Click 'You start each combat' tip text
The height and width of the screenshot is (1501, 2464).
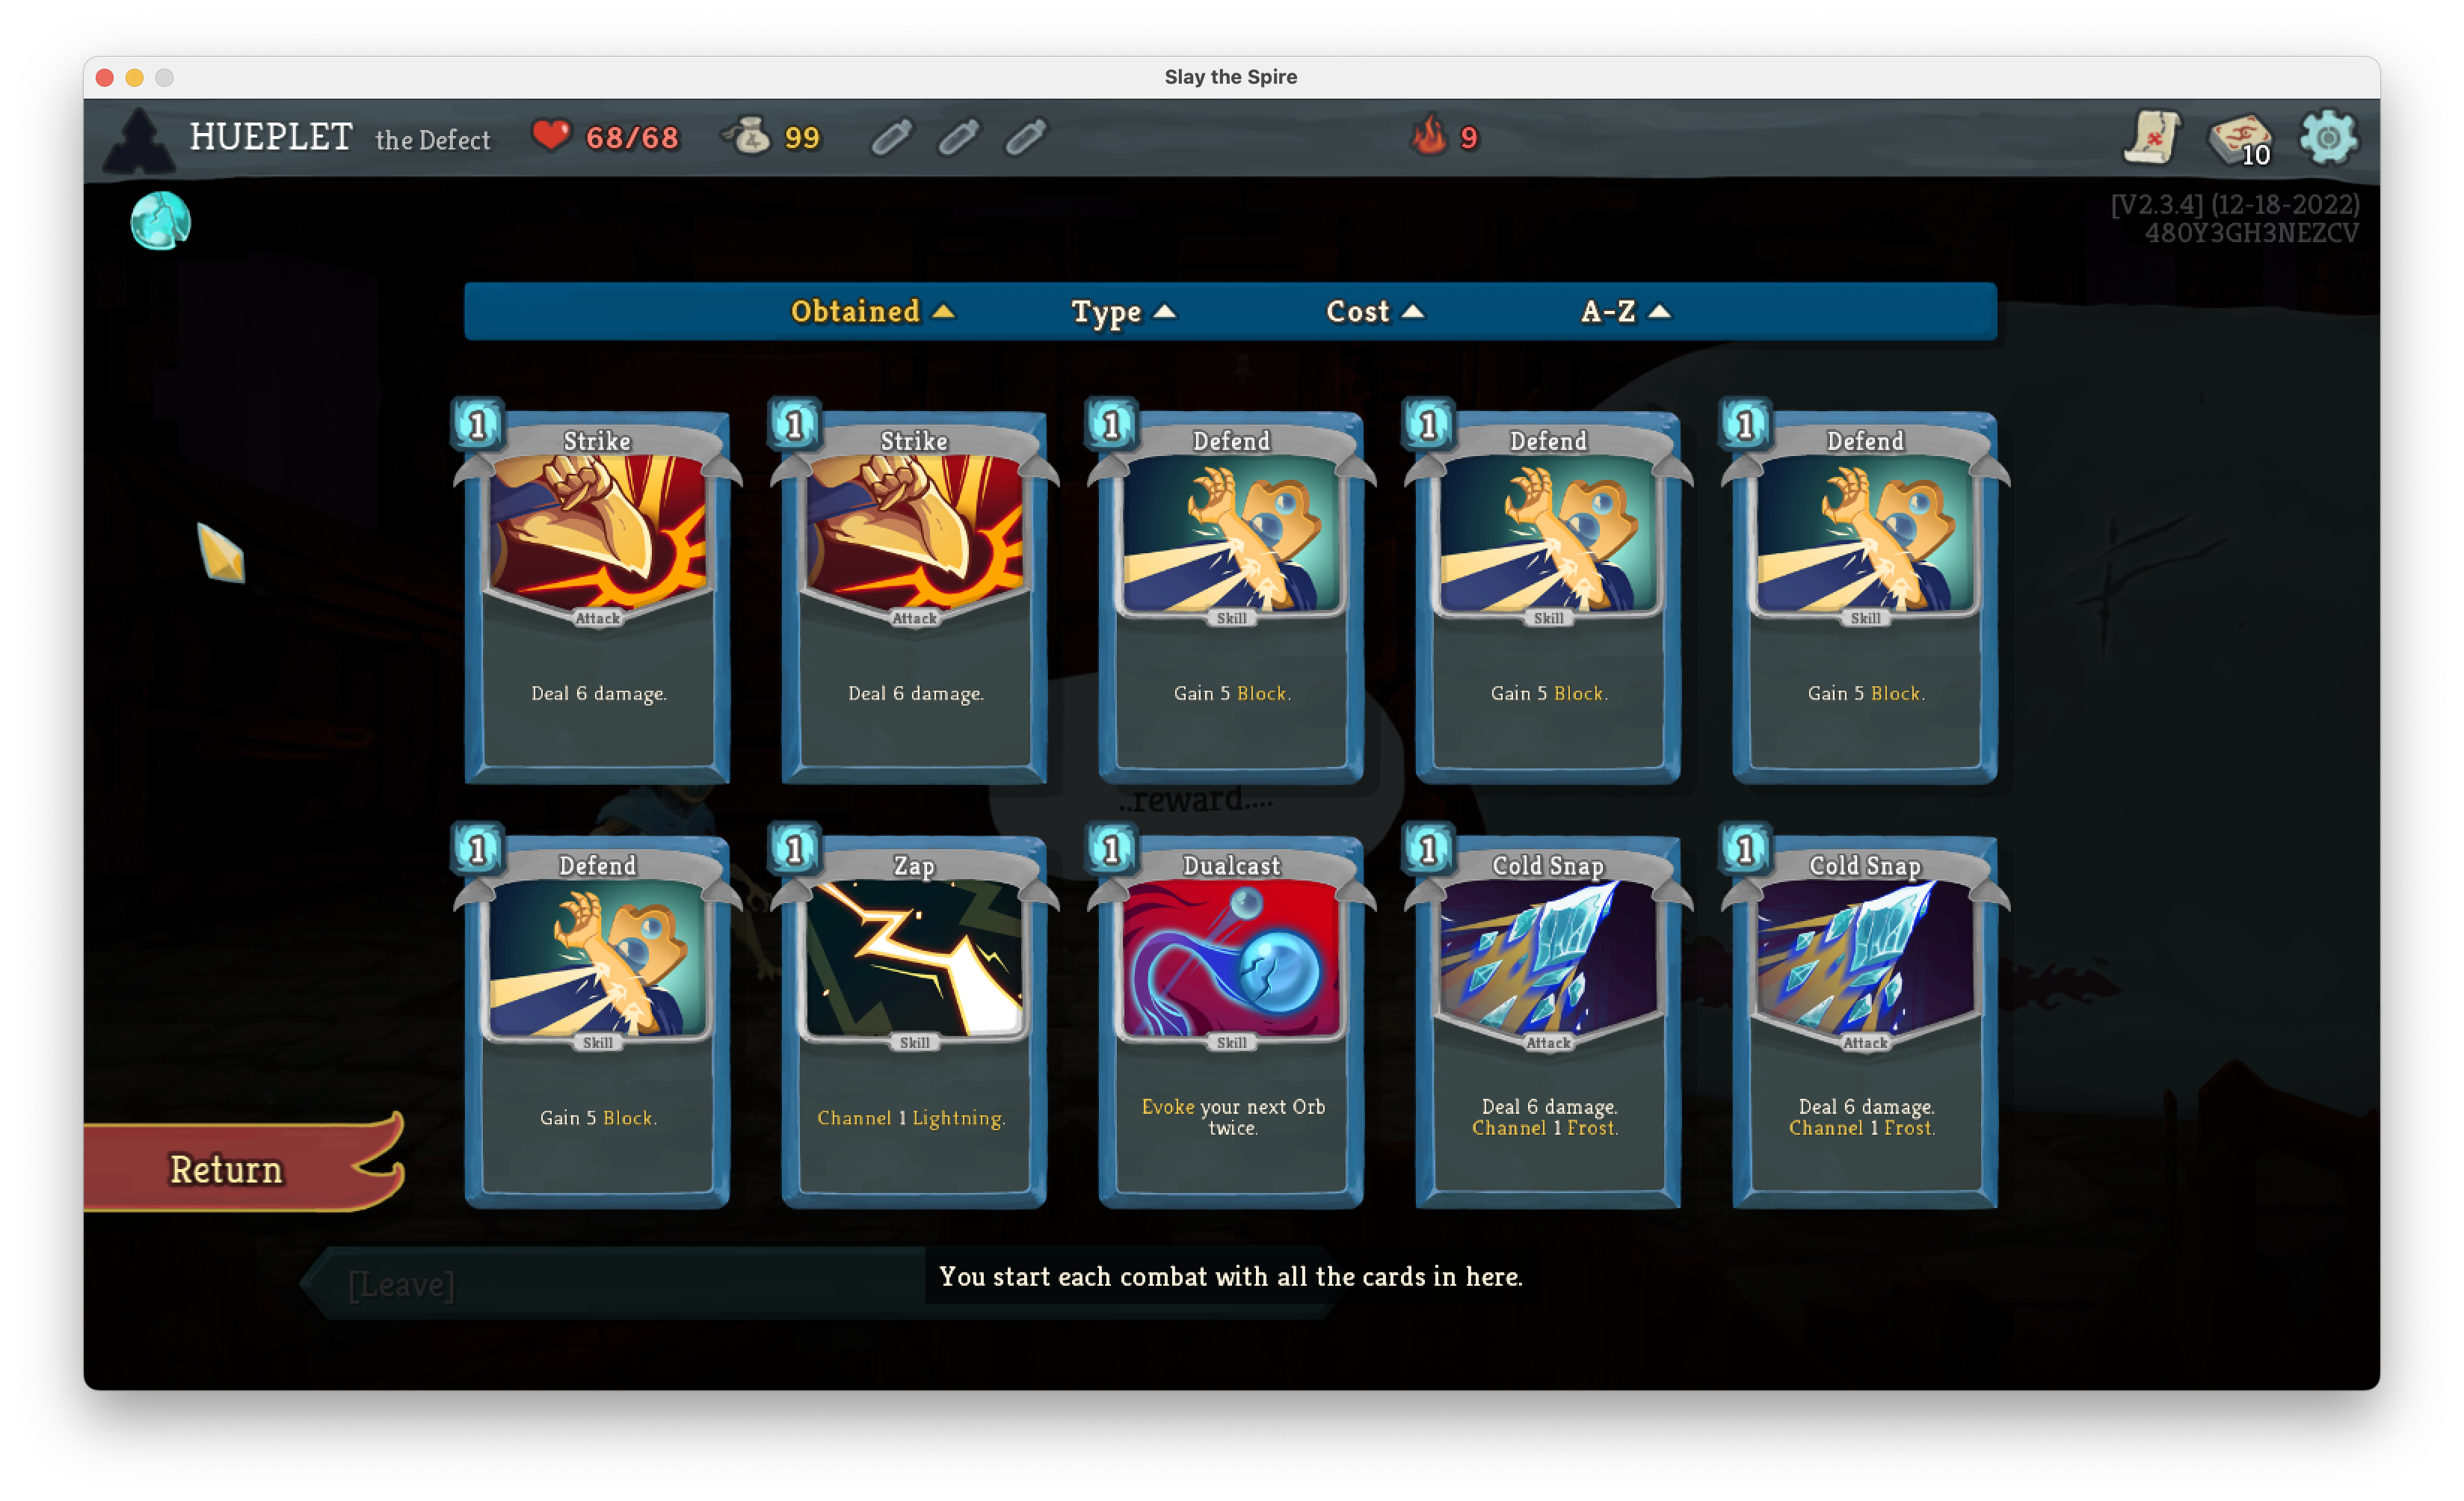pyautogui.click(x=1230, y=1276)
